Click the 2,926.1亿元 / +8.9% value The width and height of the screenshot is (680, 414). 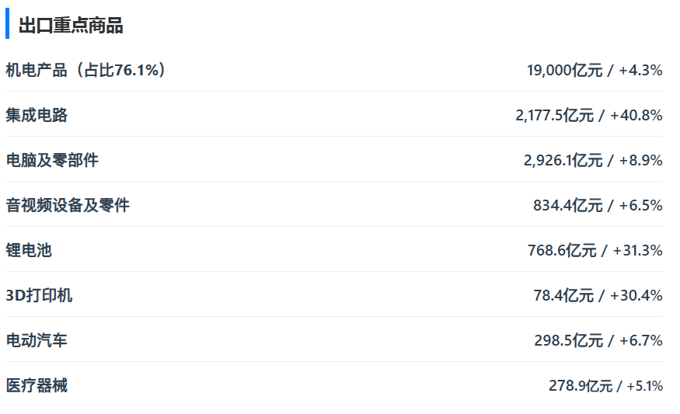tap(593, 161)
